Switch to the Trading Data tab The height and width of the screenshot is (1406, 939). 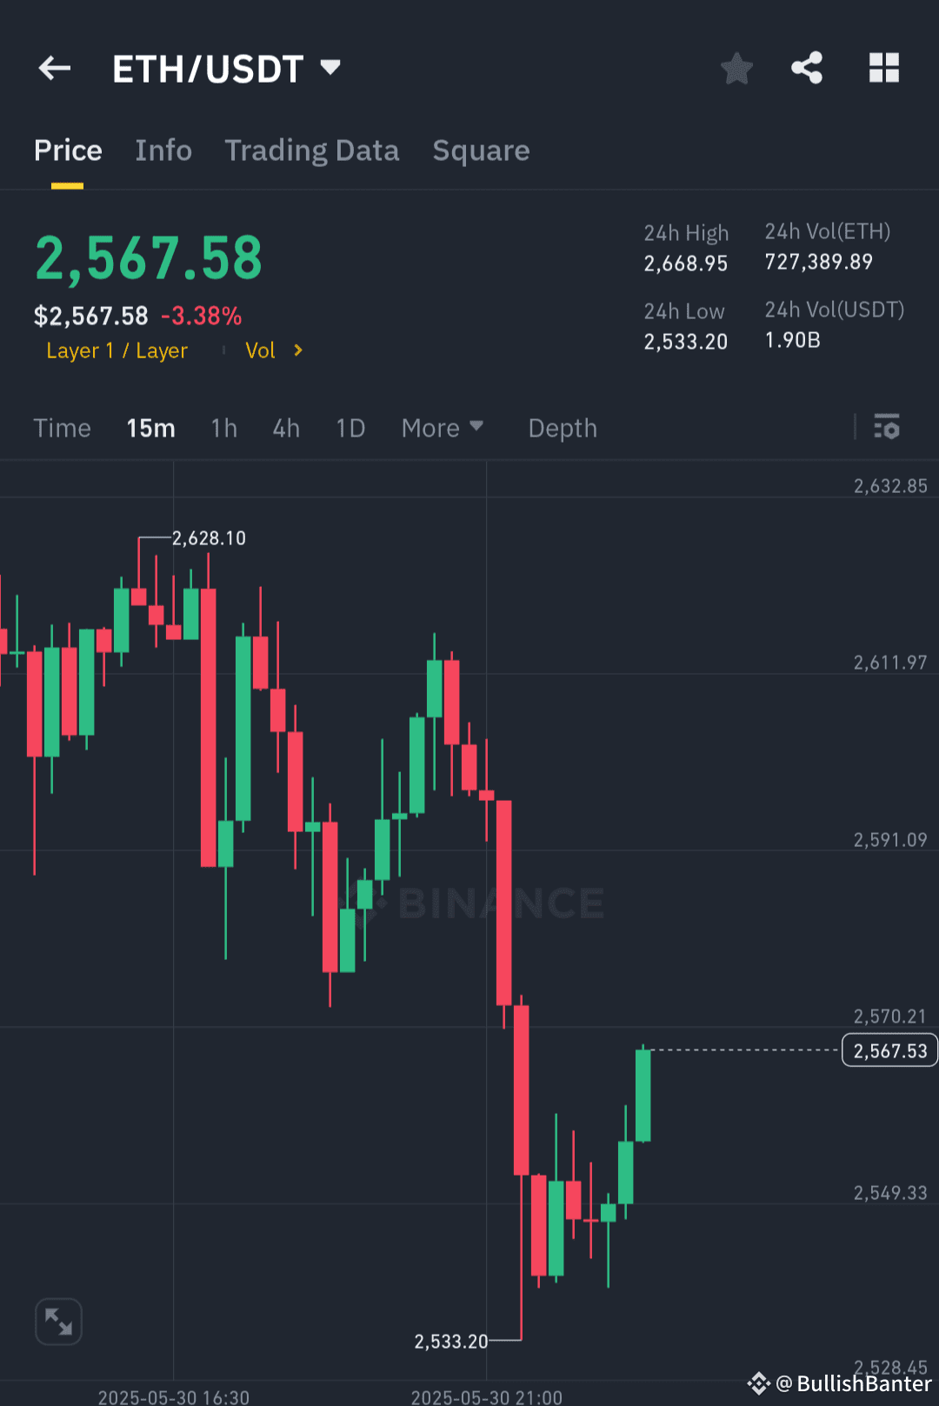[311, 150]
